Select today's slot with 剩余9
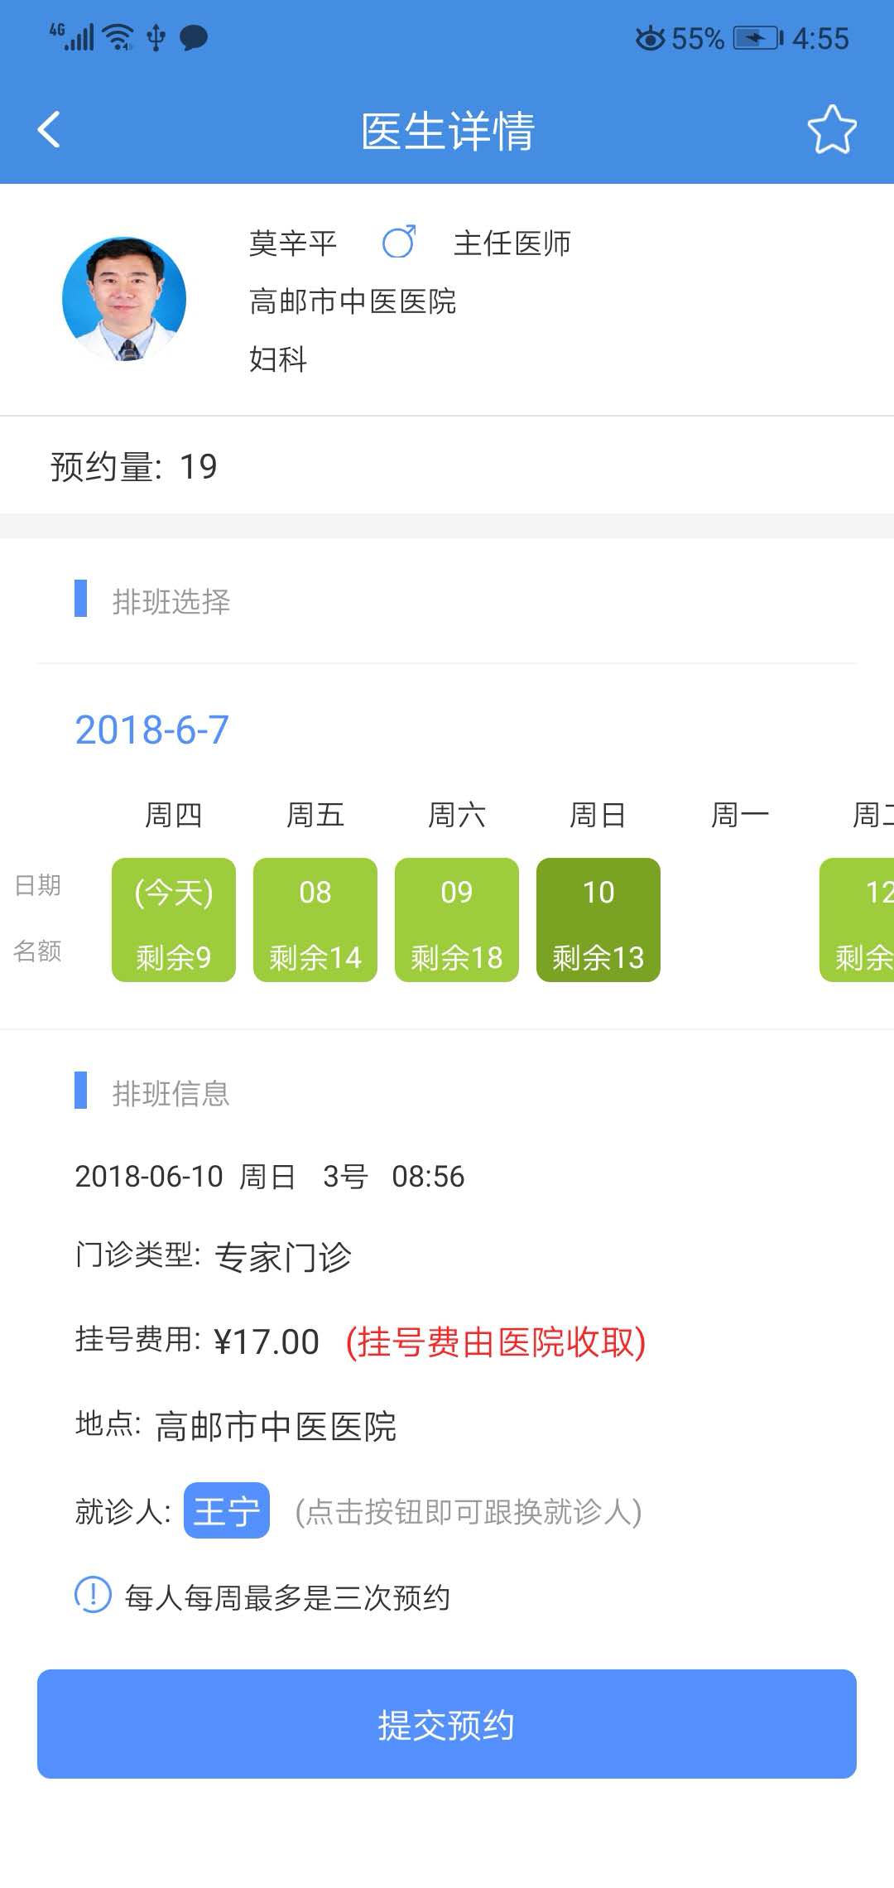Screen dimensions: 894x1888 click(174, 920)
